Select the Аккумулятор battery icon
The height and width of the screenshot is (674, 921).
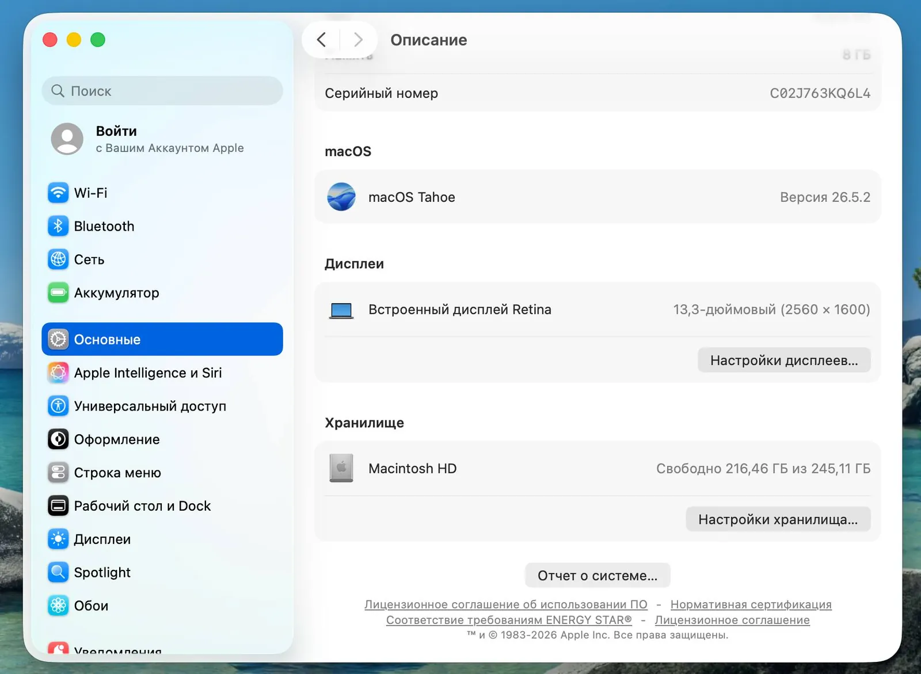[58, 293]
